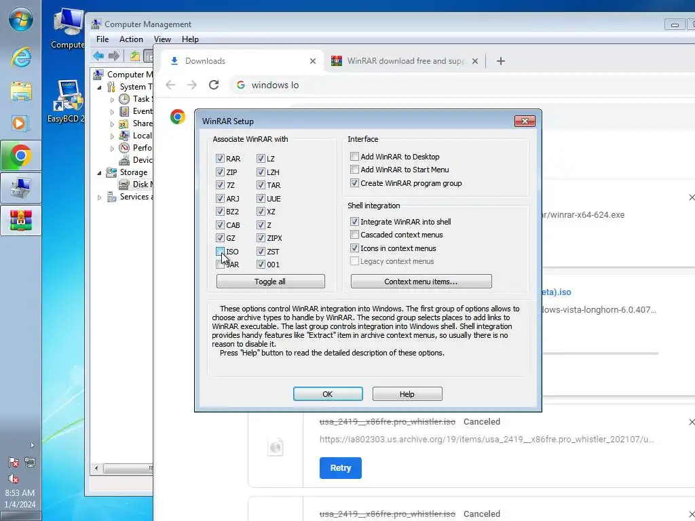Show hidden tray icons arrow

32,445
